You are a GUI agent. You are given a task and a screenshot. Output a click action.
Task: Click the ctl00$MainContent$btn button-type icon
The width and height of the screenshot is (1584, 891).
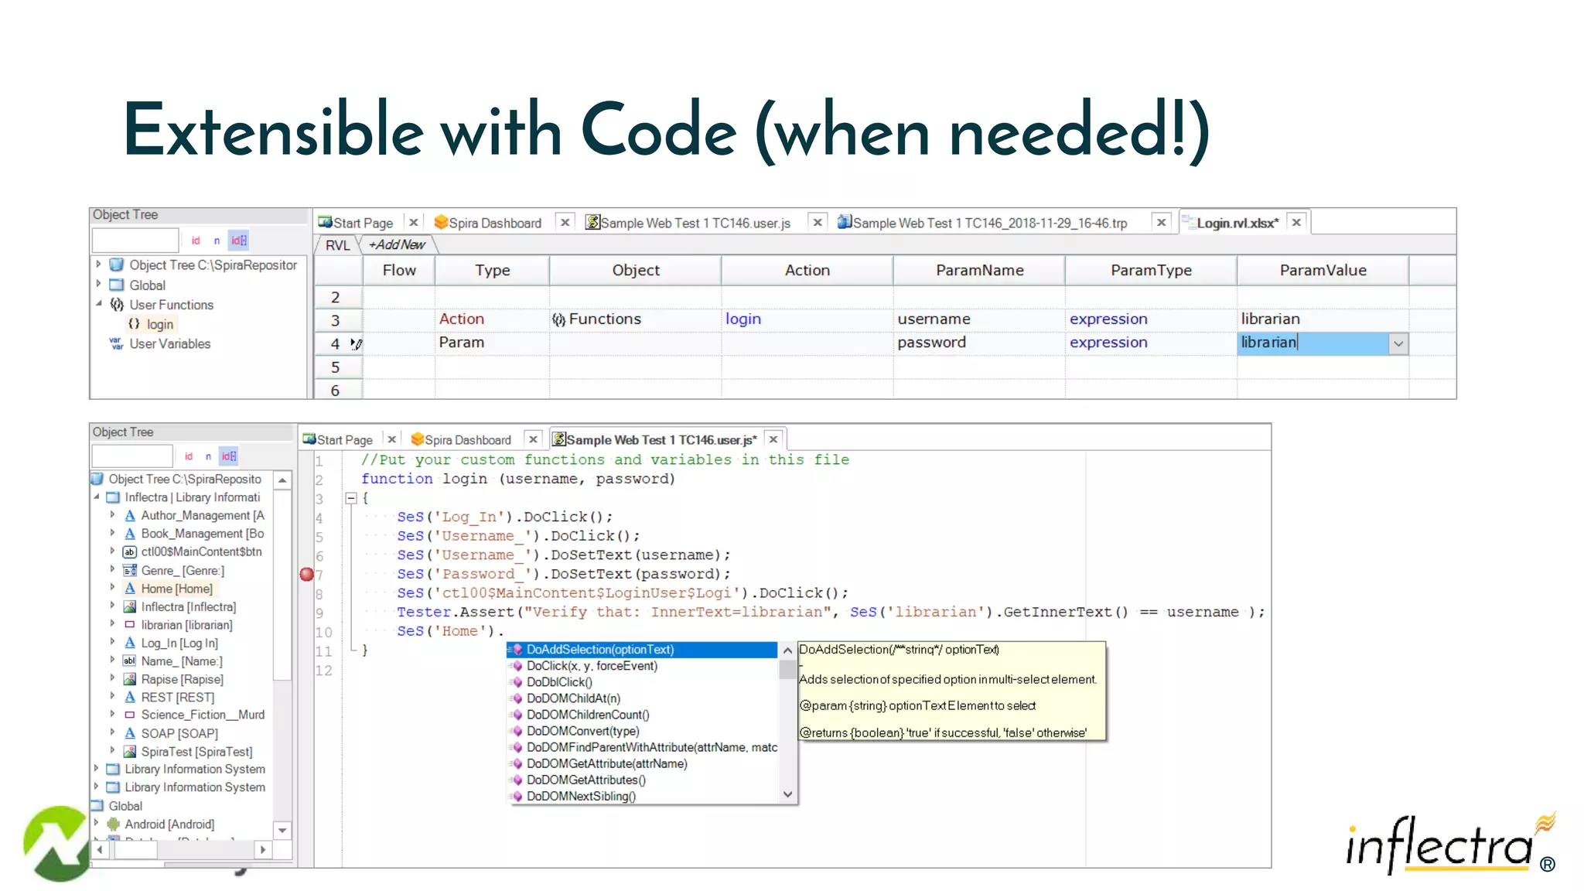(x=130, y=552)
